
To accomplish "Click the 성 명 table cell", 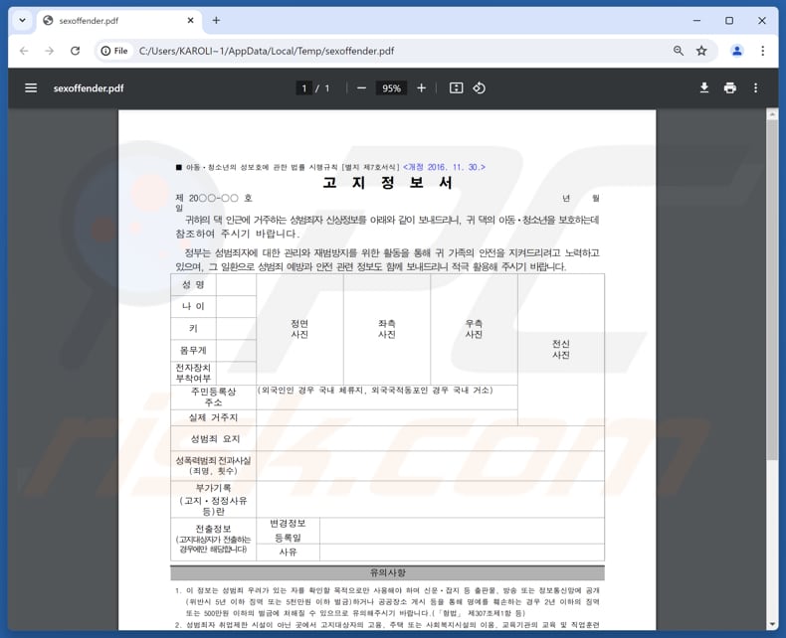I will (193, 284).
